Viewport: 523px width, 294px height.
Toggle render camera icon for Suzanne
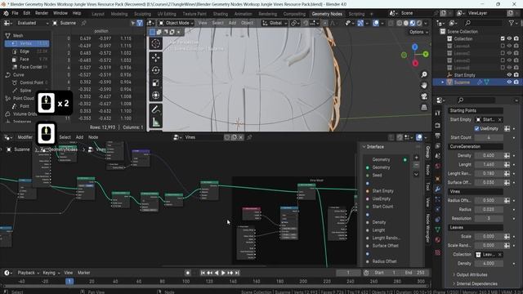(x=516, y=82)
